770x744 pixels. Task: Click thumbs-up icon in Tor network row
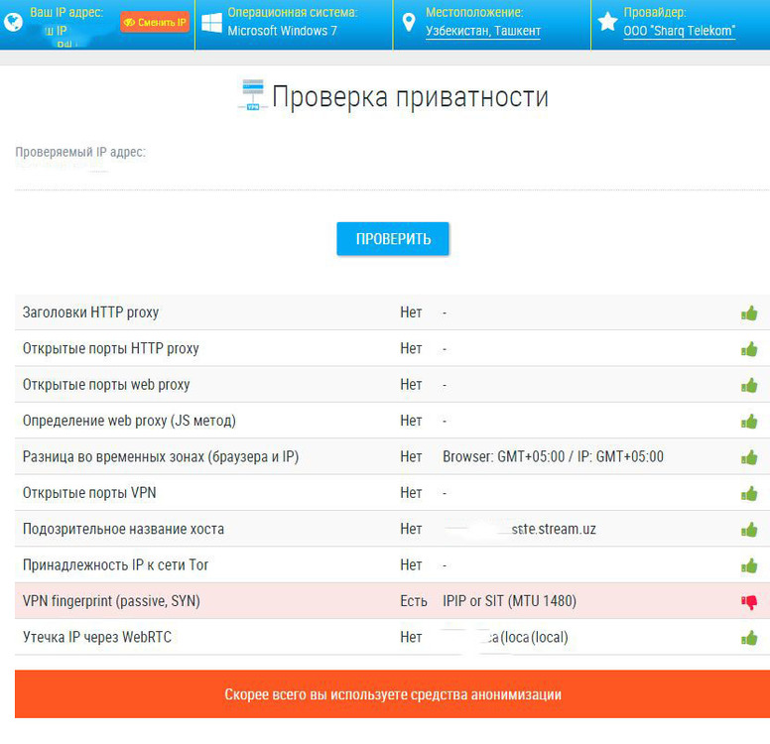point(749,565)
